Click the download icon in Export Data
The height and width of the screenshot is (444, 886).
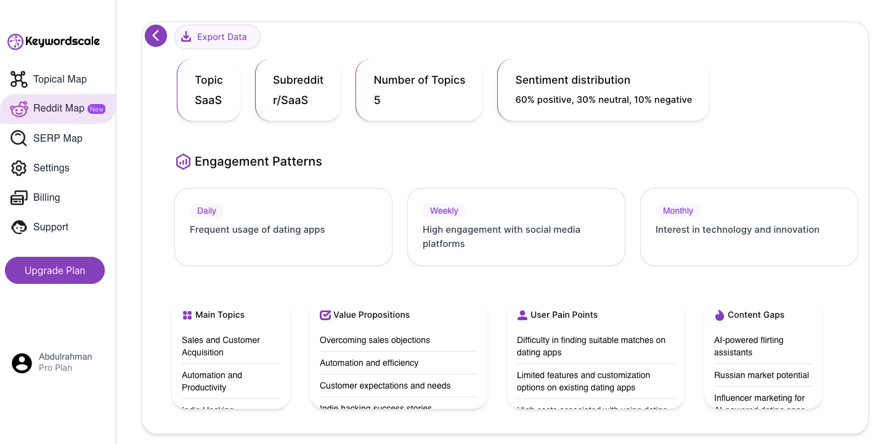point(186,37)
